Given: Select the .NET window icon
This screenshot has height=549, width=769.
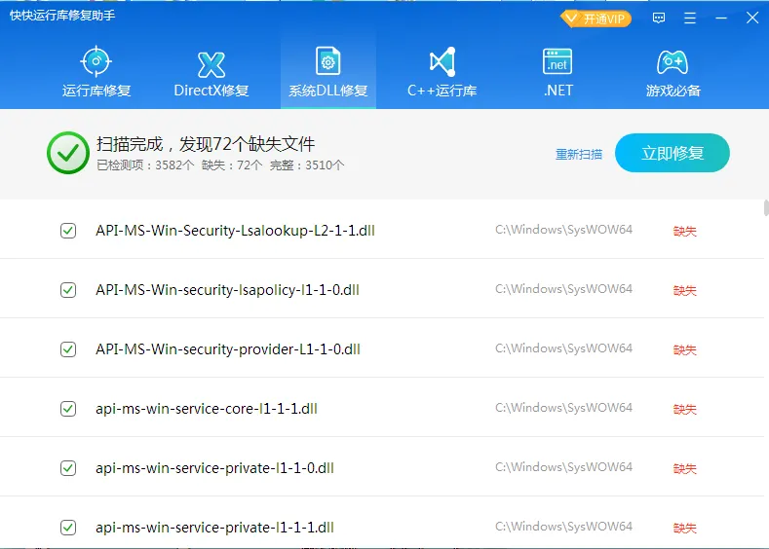Looking at the screenshot, I should point(558,62).
